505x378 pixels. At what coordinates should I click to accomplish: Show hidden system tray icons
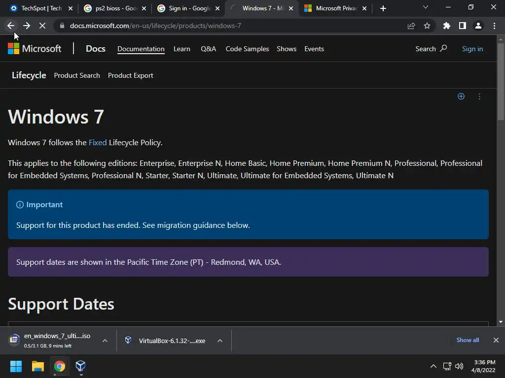point(433,366)
